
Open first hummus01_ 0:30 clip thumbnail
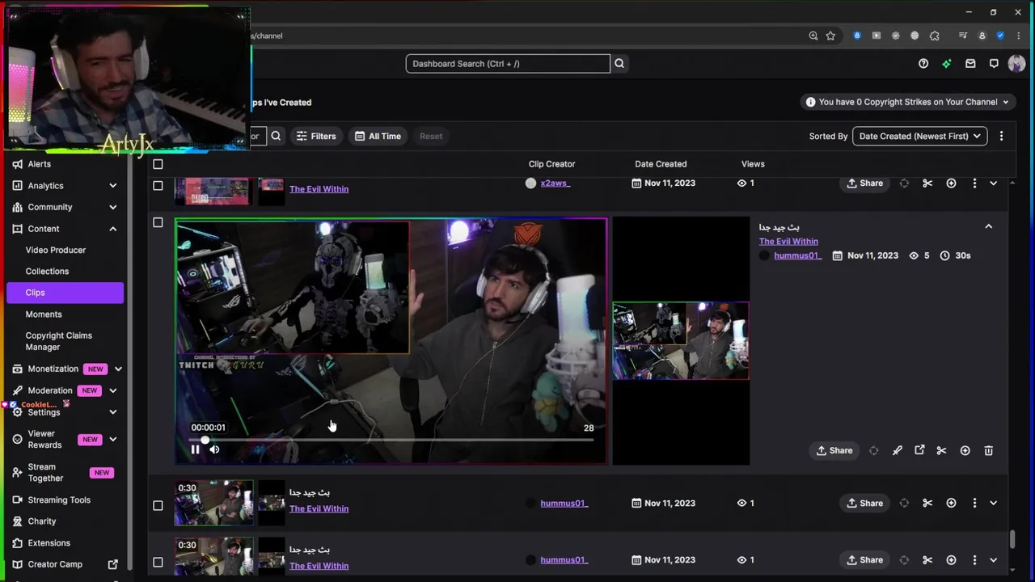[x=213, y=503]
